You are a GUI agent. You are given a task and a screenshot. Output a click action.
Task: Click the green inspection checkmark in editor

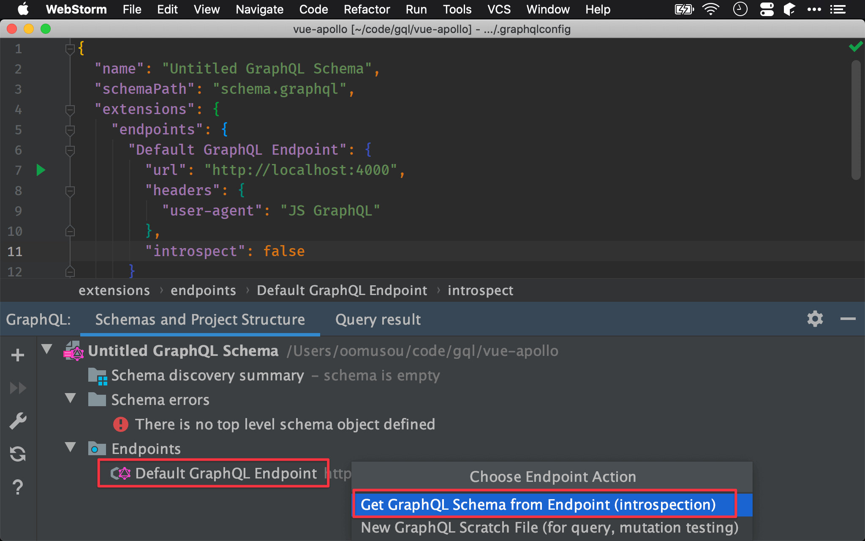[x=856, y=46]
